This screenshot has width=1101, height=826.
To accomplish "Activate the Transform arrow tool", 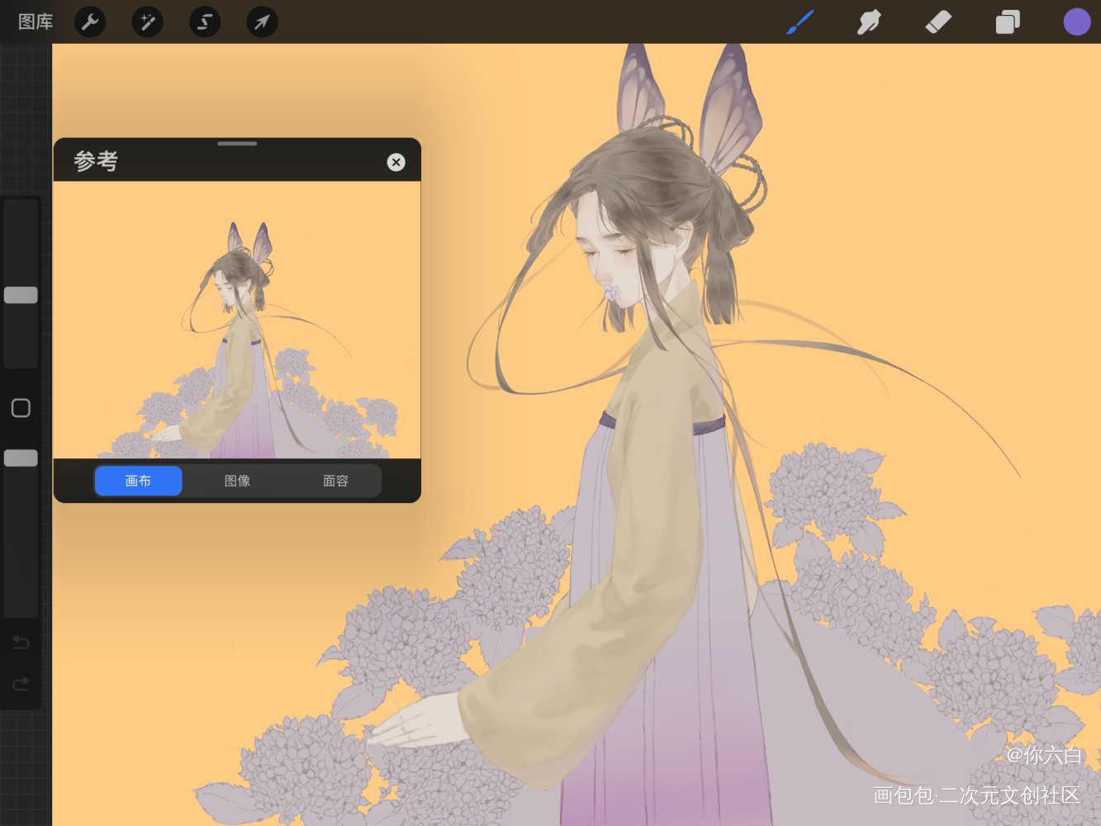I will tap(262, 21).
